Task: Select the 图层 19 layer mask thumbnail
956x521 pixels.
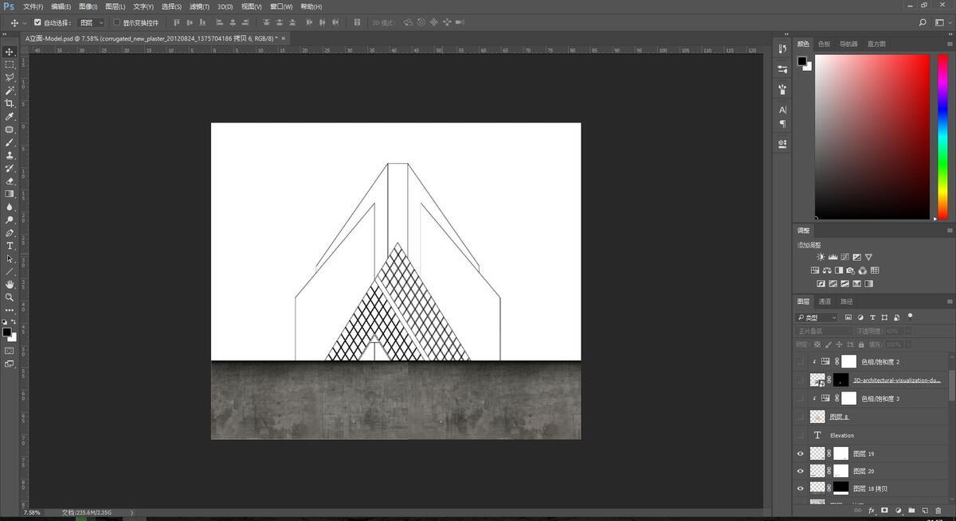Action: (x=840, y=453)
